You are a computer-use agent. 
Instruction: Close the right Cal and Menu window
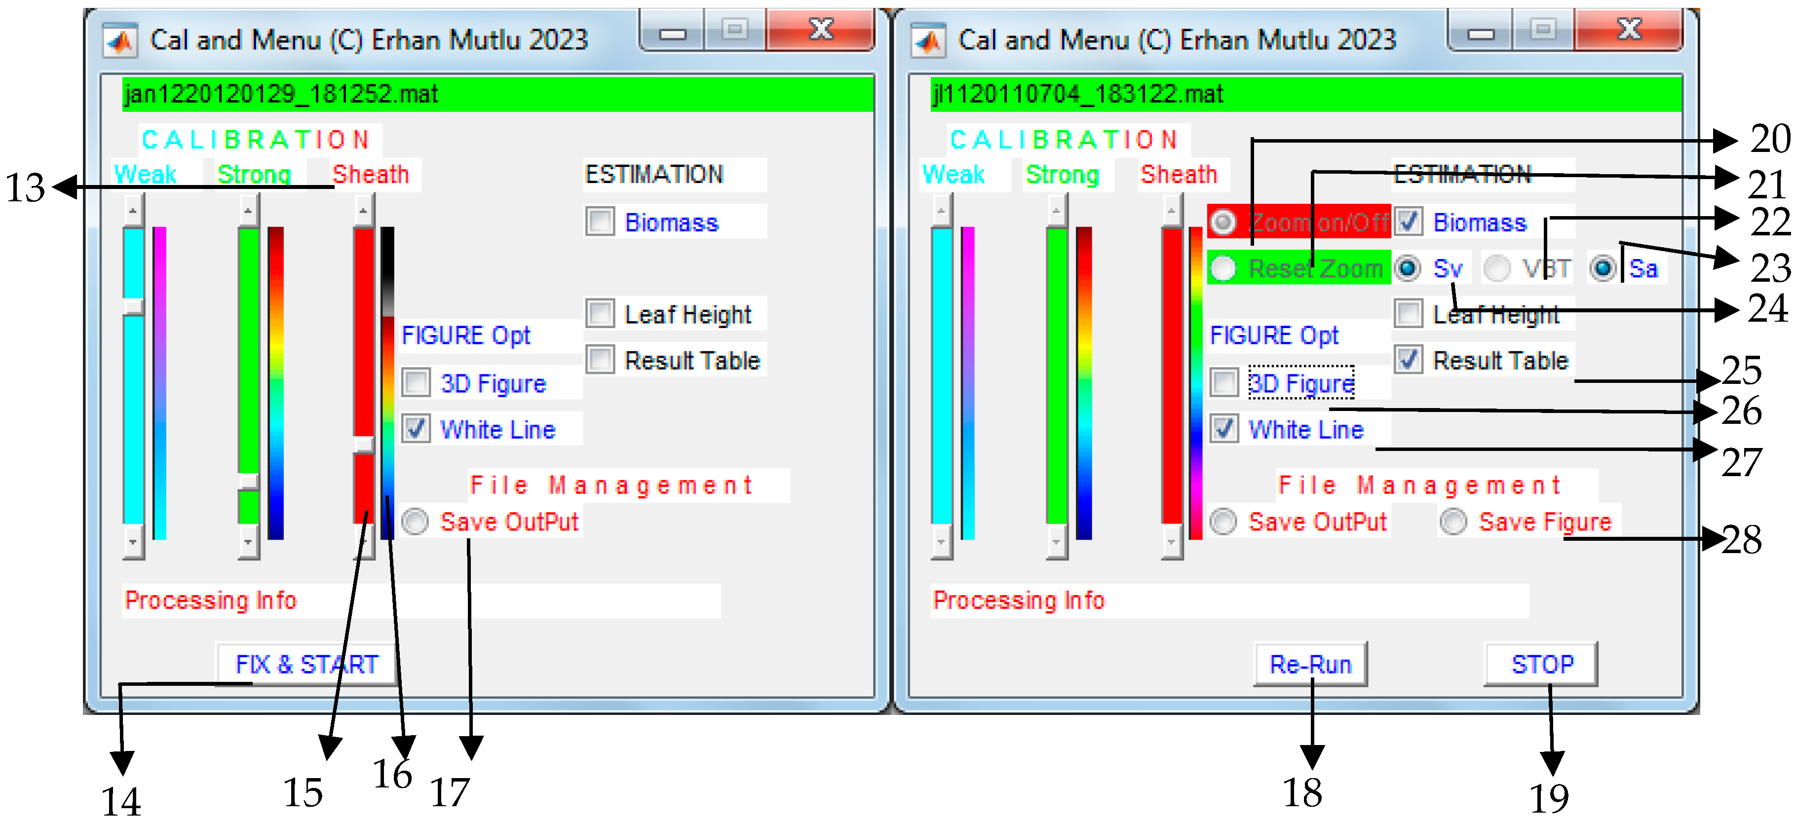1629,31
